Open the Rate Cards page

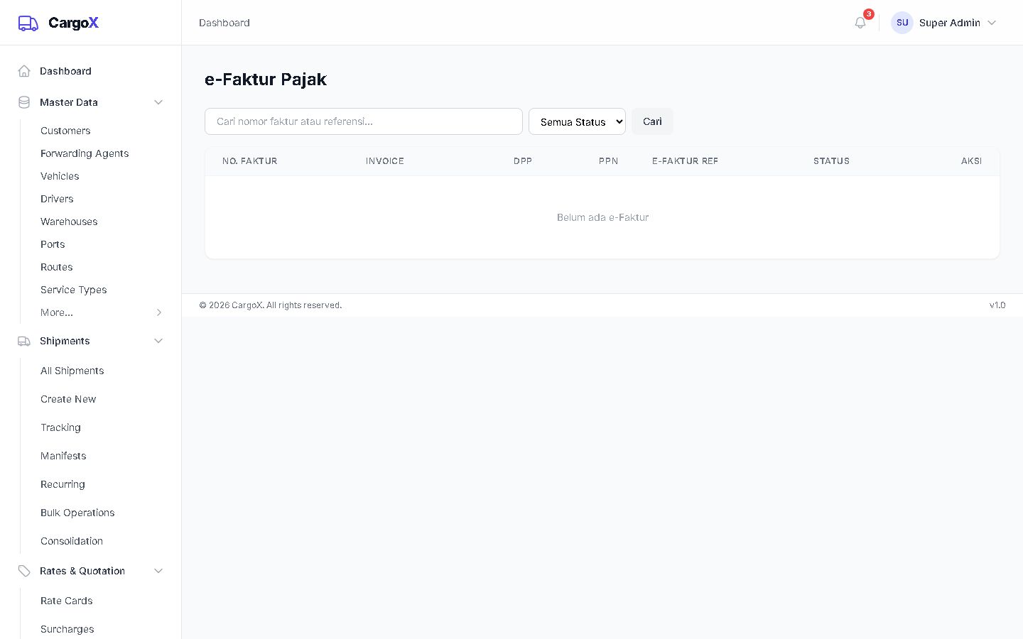point(67,601)
